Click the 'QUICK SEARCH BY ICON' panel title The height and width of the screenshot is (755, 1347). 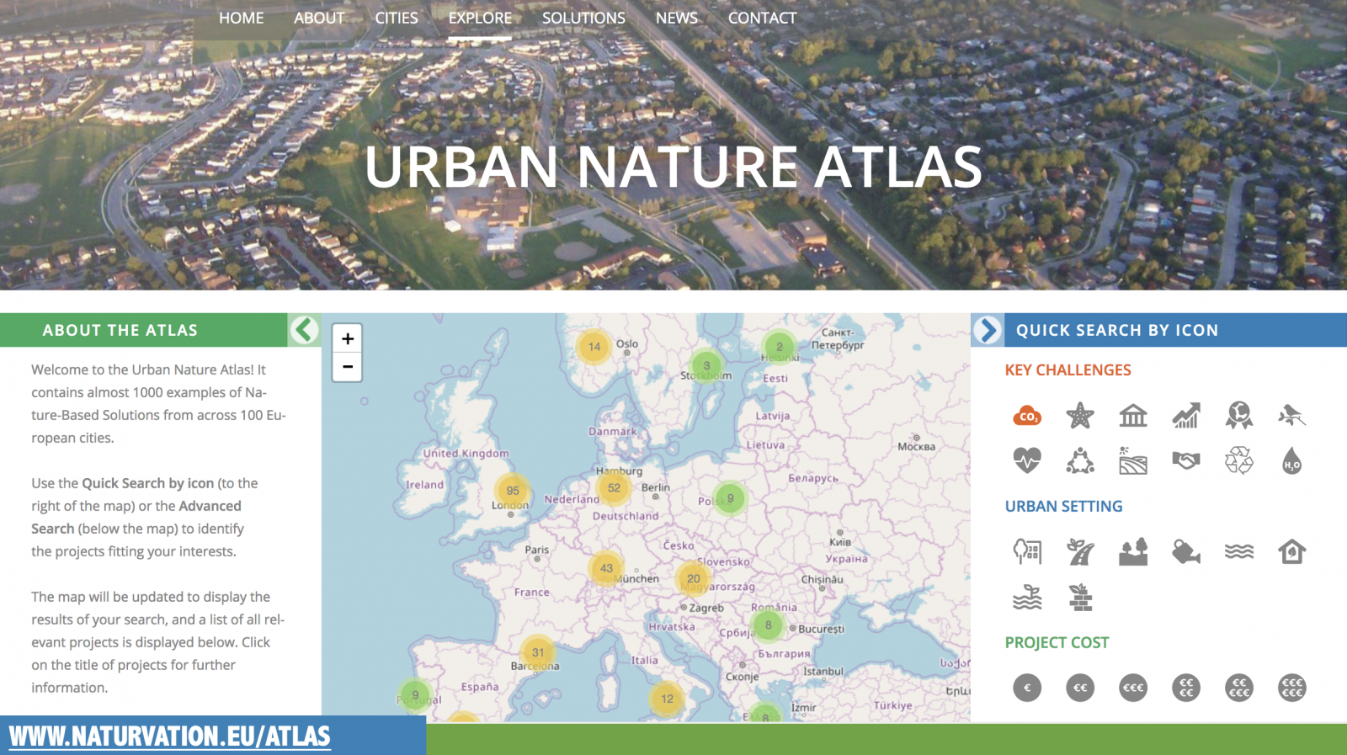(x=1117, y=331)
